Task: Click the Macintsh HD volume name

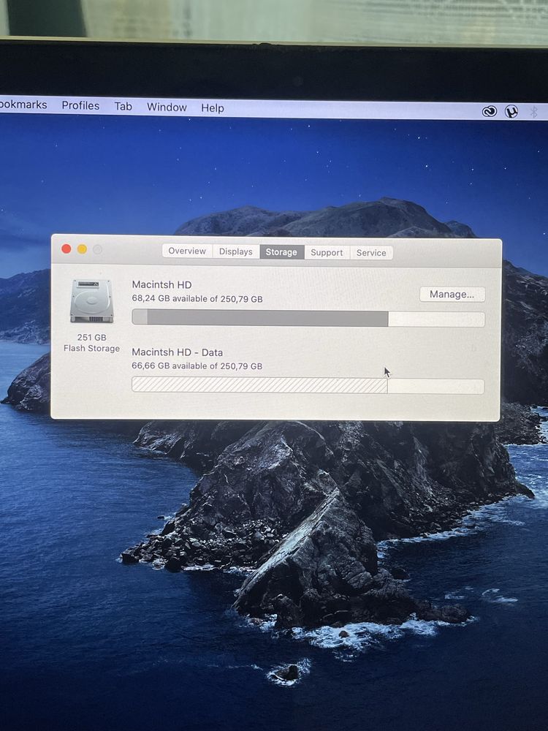Action: pos(161,284)
